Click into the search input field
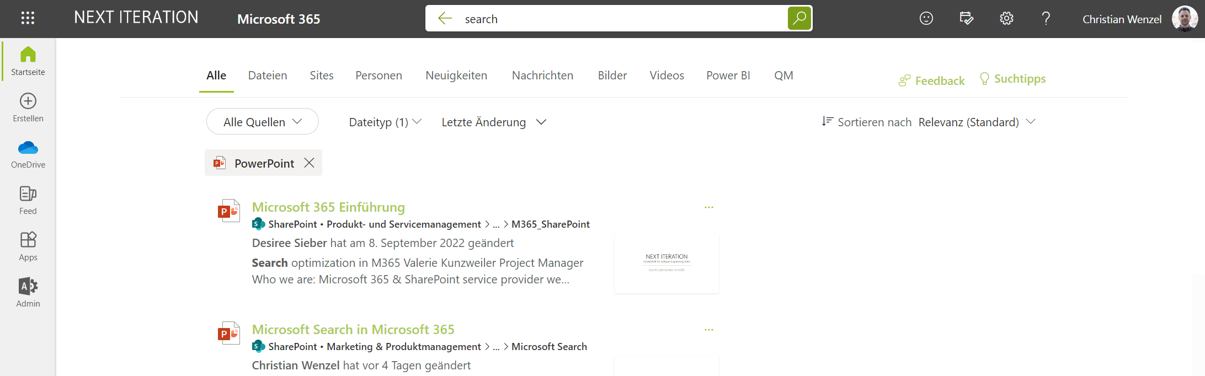 click(623, 19)
